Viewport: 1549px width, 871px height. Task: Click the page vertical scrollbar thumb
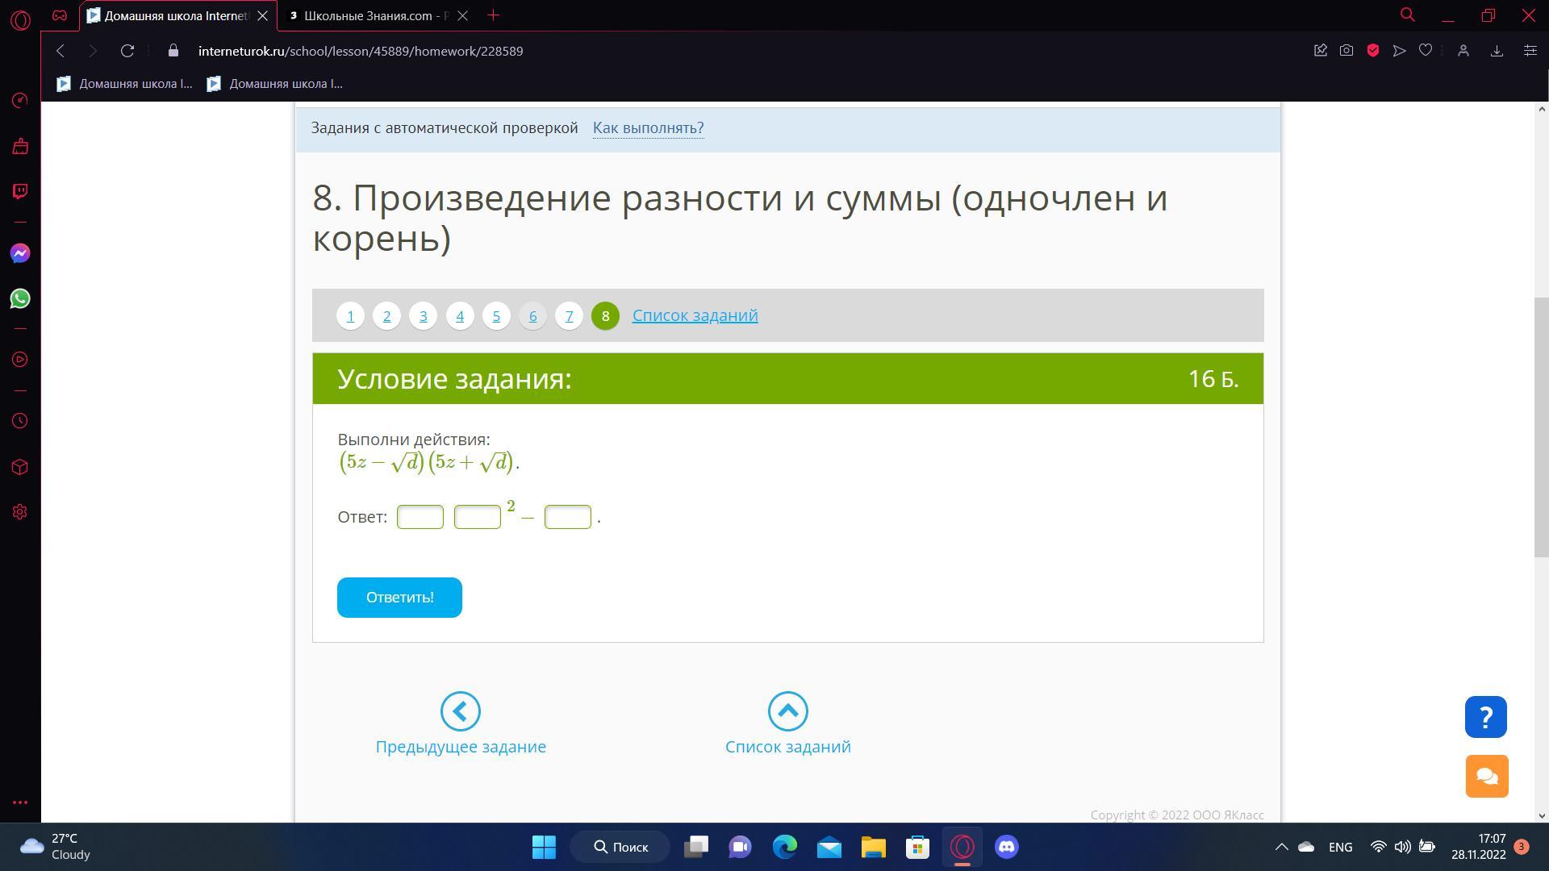pyautogui.click(x=1542, y=427)
